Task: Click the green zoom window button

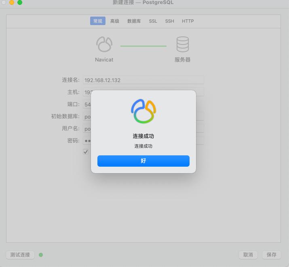Action: pyautogui.click(x=20, y=2)
